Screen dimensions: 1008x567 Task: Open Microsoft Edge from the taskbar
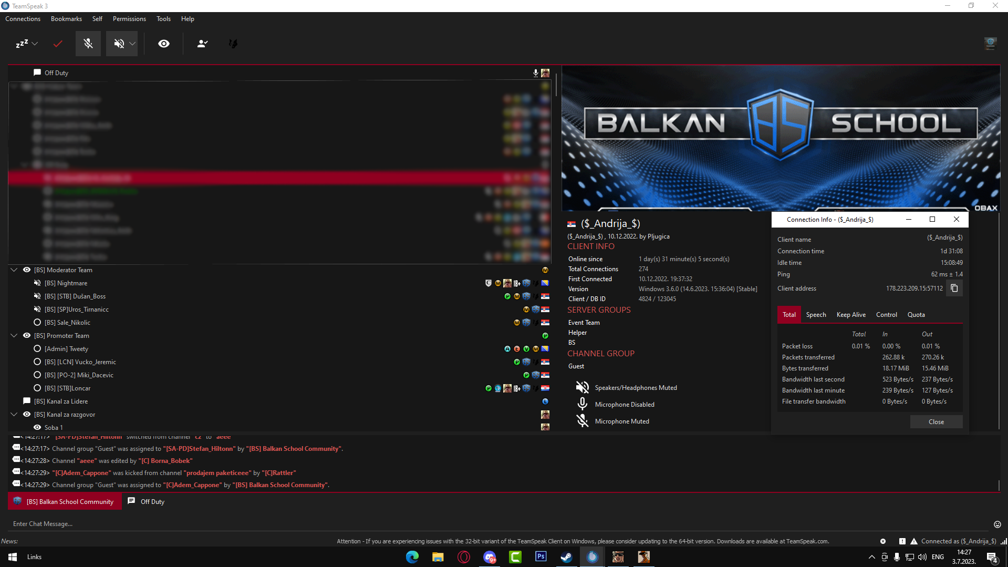(412, 557)
